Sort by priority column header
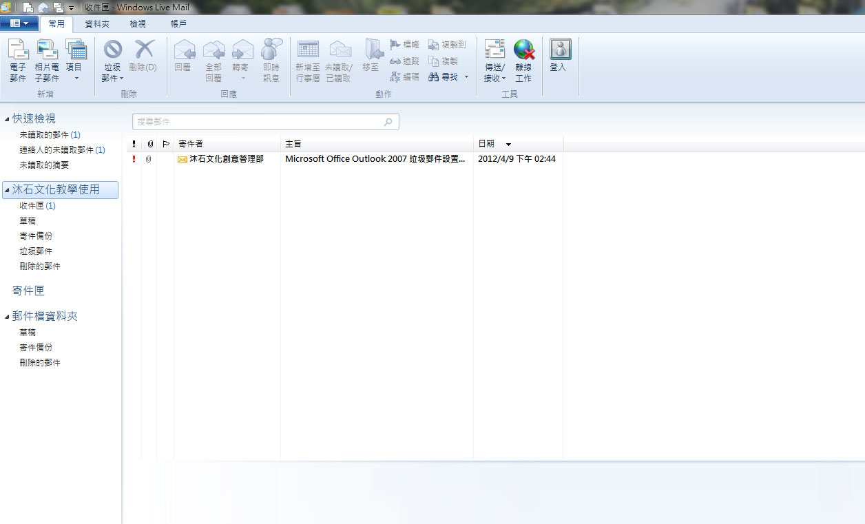This screenshot has width=865, height=524. 134,144
